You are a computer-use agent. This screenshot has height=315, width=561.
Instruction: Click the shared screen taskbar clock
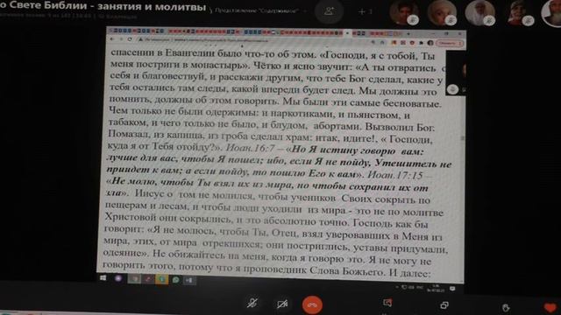437,288
